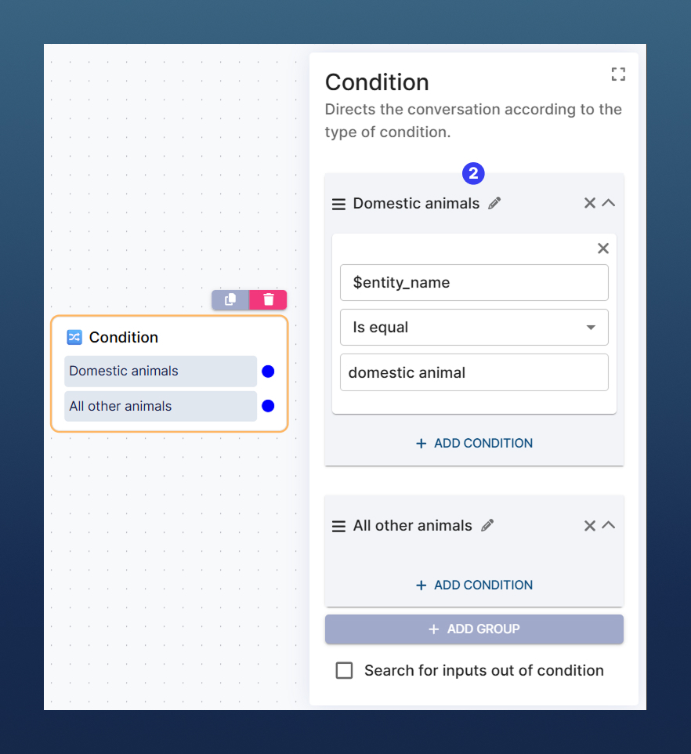Grab the All other animals drag handle

click(338, 526)
